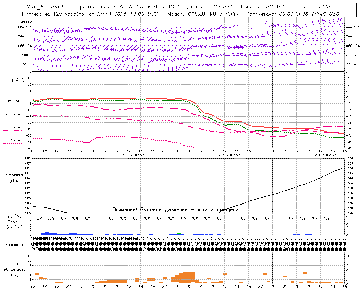Select the 2м temperature legend label
Screen dimensions: 361x289
[x=13, y=88]
